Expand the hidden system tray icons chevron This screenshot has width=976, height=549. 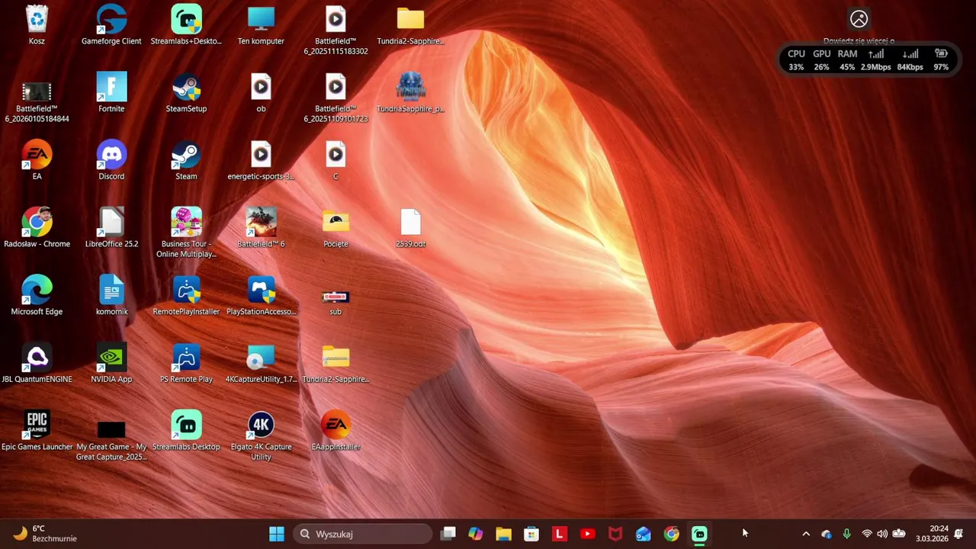coord(806,534)
